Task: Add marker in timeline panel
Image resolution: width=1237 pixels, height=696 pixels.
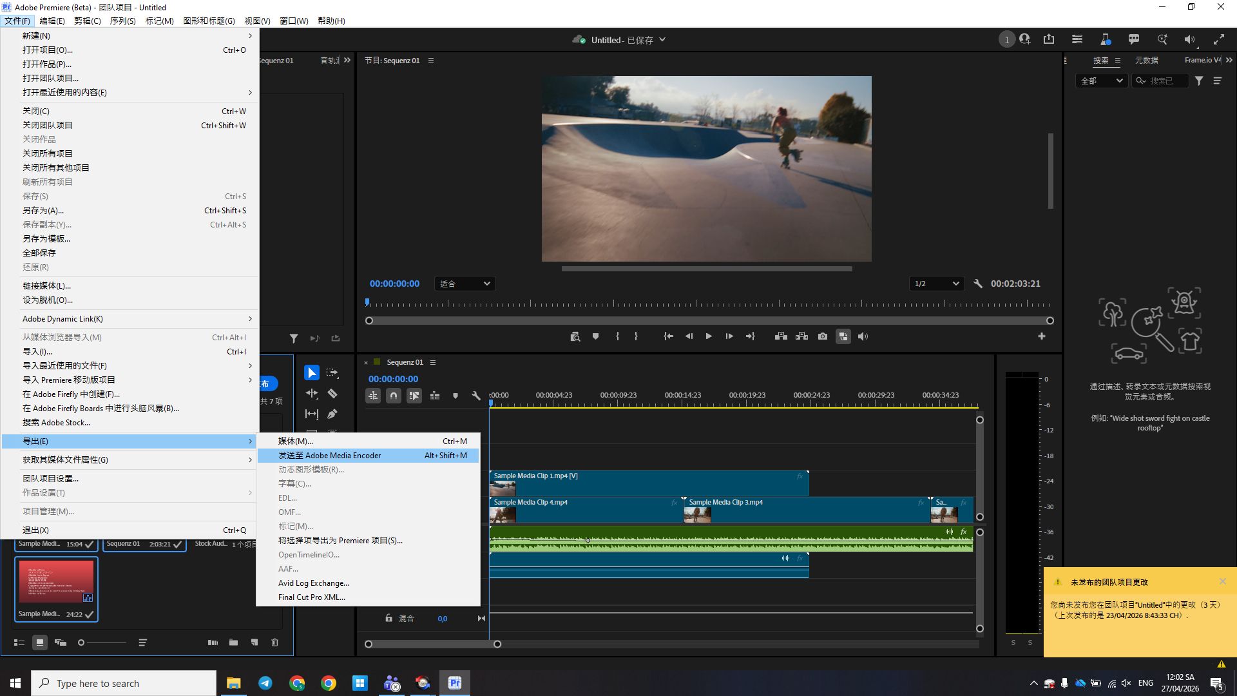Action: tap(455, 396)
